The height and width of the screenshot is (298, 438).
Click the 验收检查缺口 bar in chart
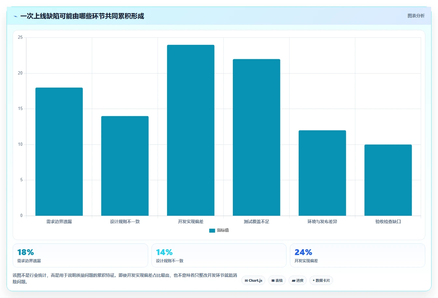click(388, 180)
